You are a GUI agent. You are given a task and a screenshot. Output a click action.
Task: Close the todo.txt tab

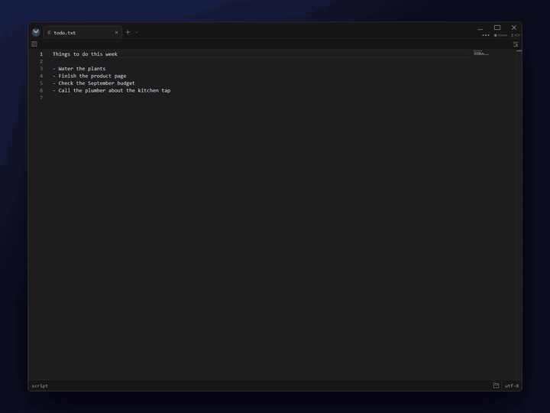coord(116,32)
